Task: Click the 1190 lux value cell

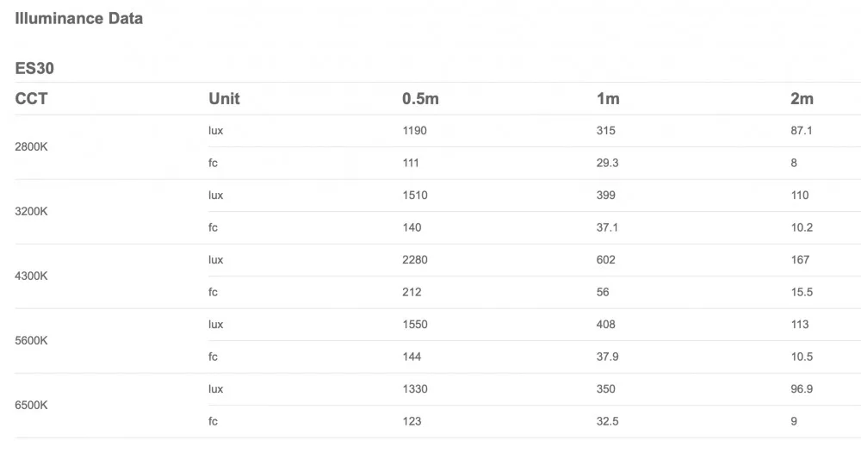Action: click(x=414, y=131)
